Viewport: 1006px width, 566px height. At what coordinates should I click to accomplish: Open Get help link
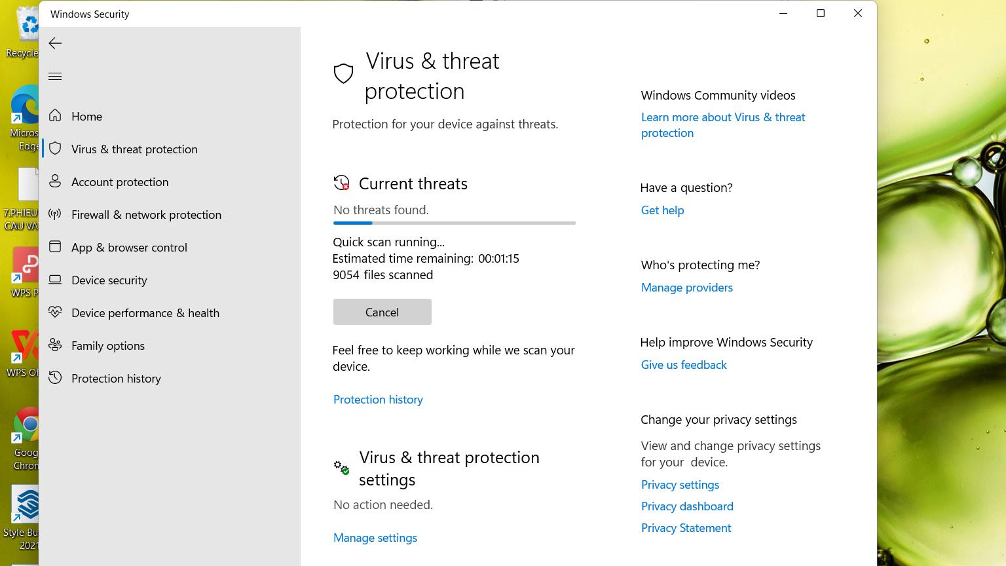(662, 210)
